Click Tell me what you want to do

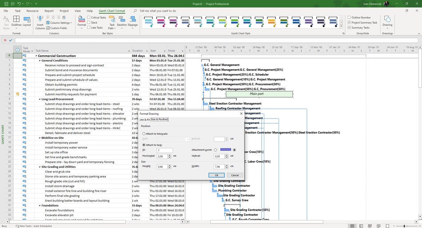(158, 11)
